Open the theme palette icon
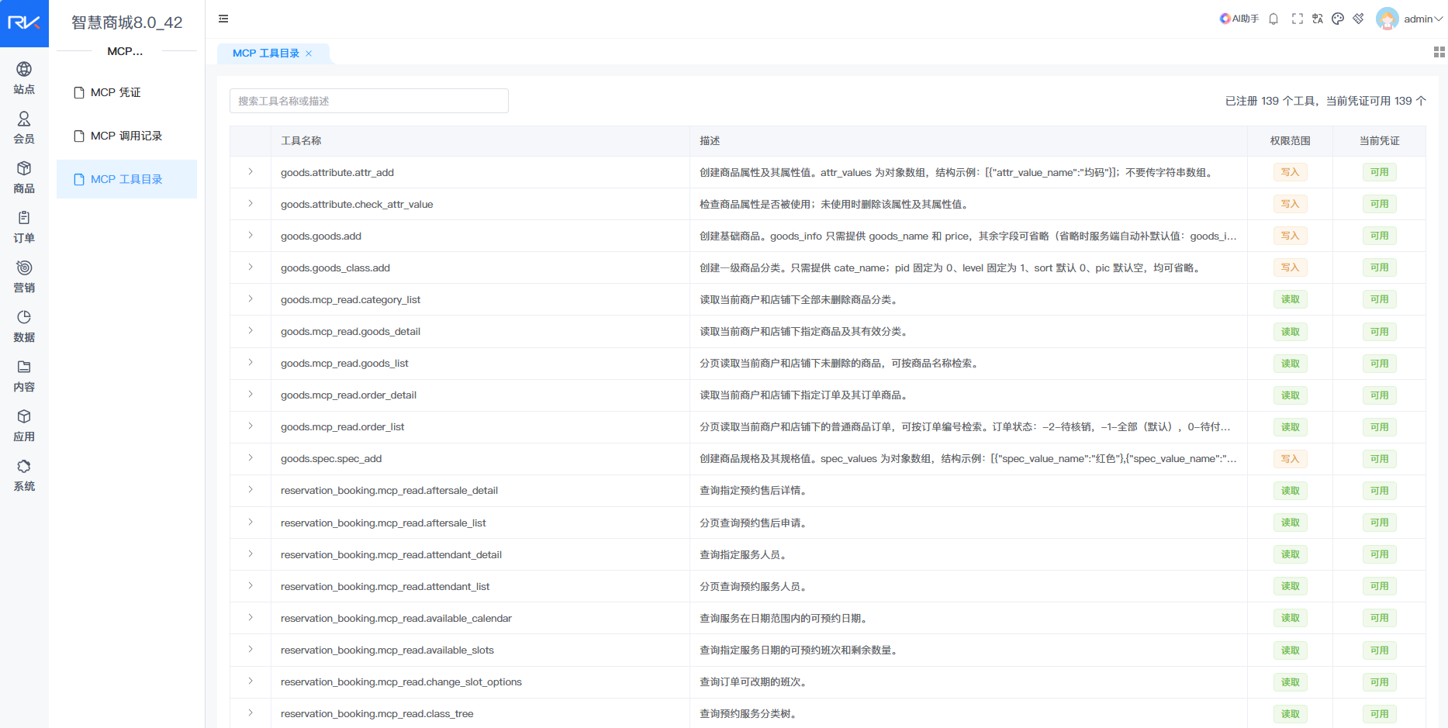 1338,19
